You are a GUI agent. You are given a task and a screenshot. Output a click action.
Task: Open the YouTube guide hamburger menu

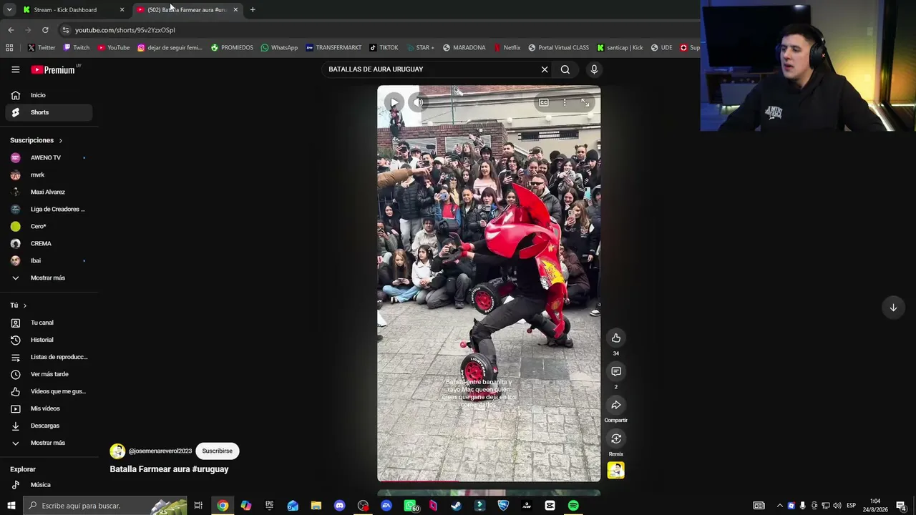tap(15, 69)
